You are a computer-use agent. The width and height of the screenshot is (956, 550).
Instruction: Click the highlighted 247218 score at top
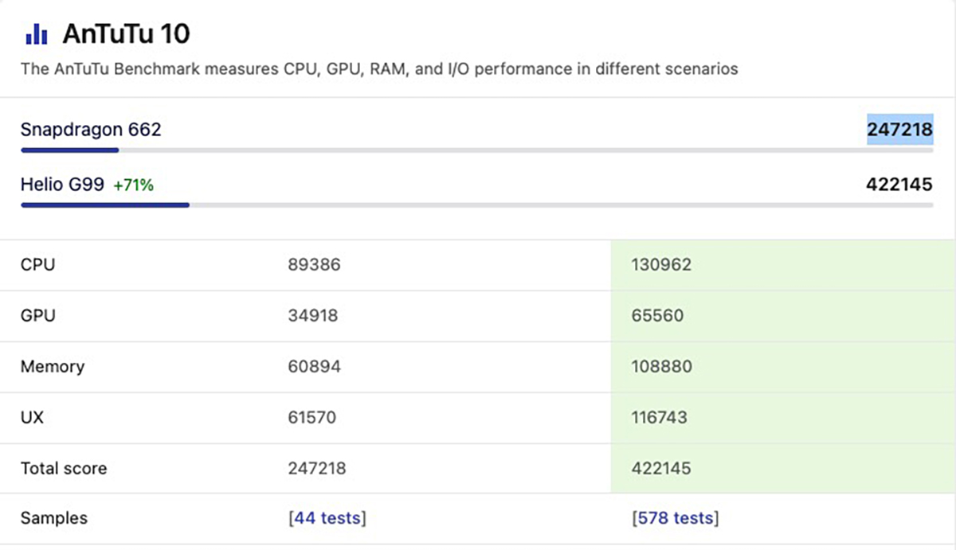coord(899,130)
